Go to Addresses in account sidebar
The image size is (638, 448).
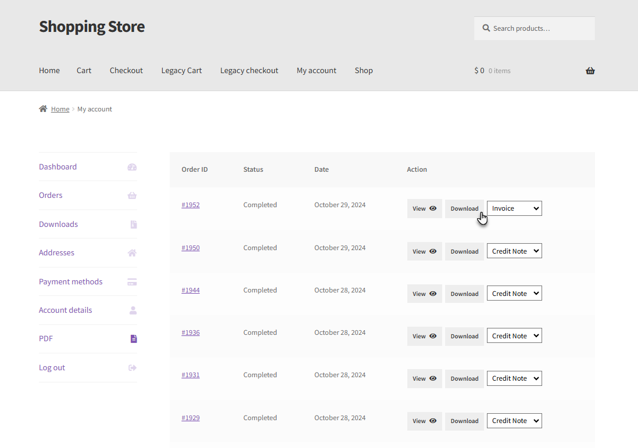pos(56,252)
